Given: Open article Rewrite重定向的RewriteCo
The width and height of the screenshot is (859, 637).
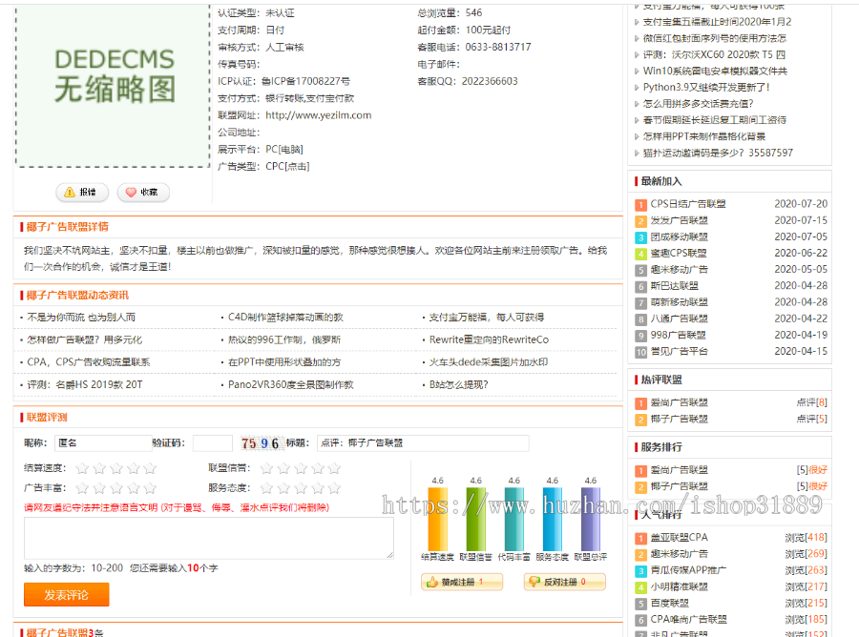Looking at the screenshot, I should 489,339.
